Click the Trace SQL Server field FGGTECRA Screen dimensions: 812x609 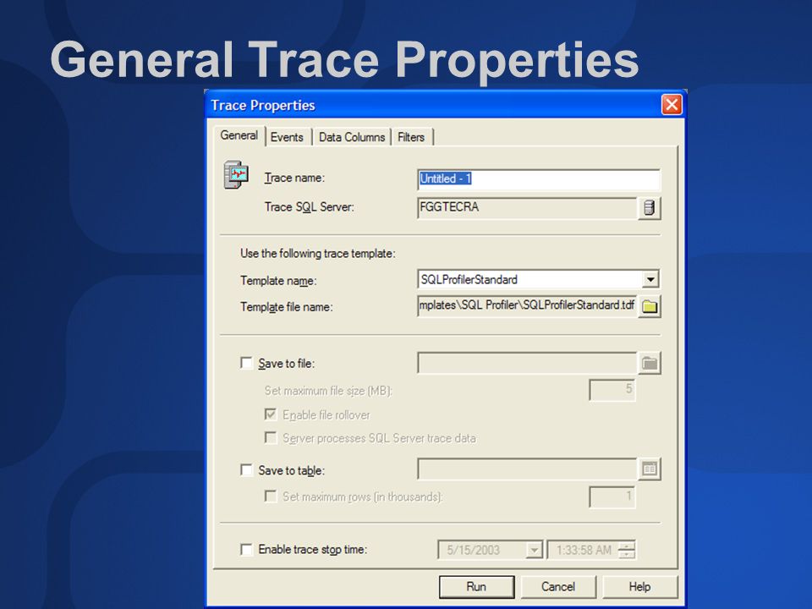(x=527, y=208)
